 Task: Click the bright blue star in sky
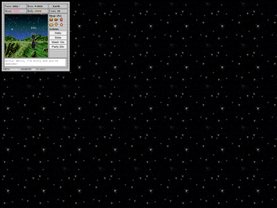point(12,29)
